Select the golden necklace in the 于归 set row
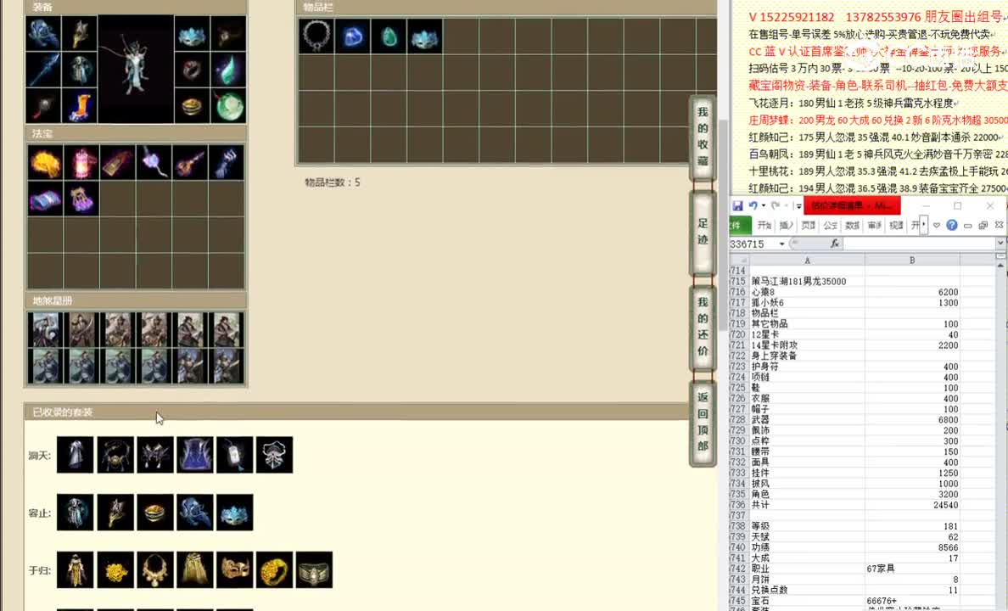The image size is (1008, 611). [155, 569]
